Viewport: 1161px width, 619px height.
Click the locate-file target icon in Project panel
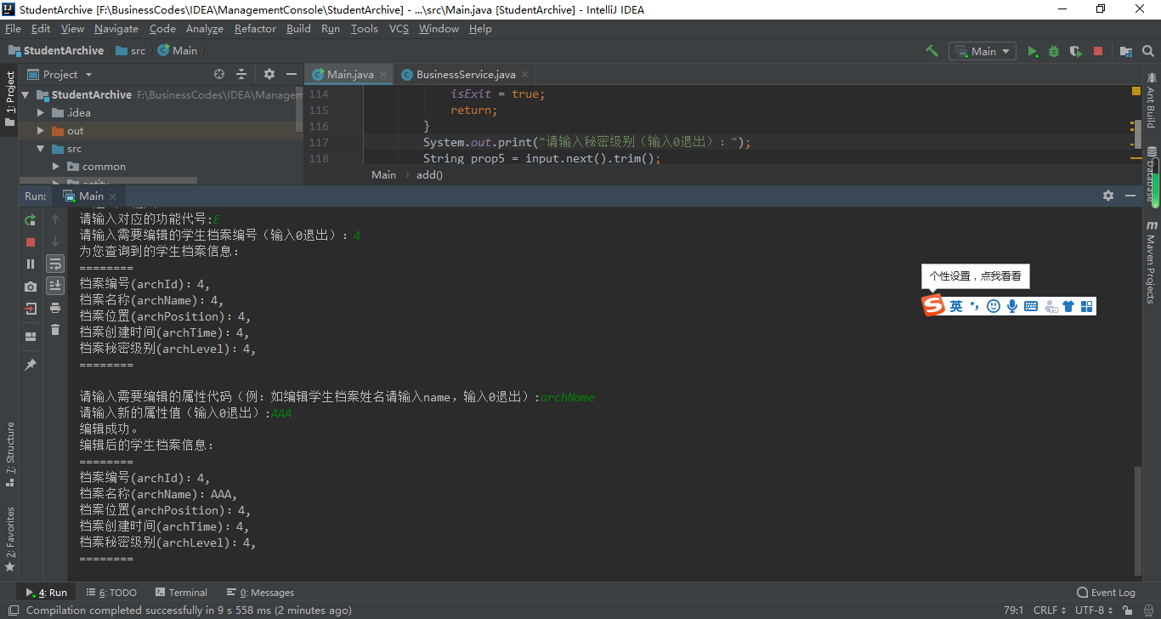(x=219, y=74)
